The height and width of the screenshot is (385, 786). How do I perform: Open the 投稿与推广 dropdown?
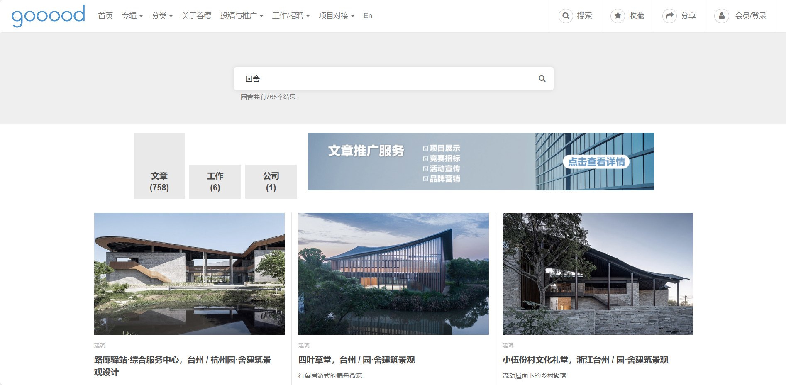(242, 16)
